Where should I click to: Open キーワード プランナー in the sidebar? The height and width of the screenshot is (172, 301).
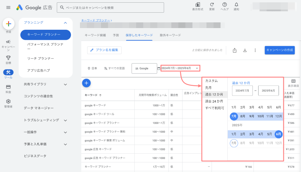(46, 35)
